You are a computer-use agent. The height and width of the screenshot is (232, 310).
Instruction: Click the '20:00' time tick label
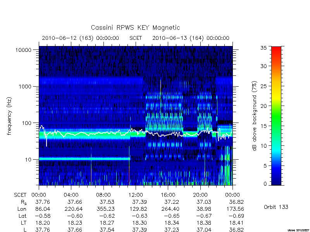point(200,195)
